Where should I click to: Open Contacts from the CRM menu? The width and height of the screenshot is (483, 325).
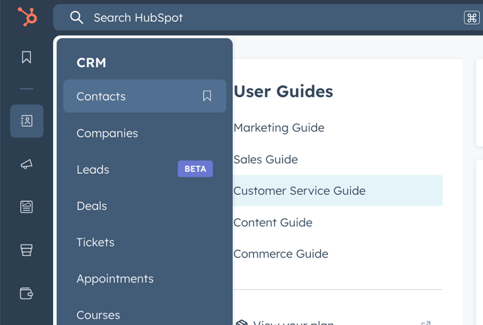(x=101, y=96)
